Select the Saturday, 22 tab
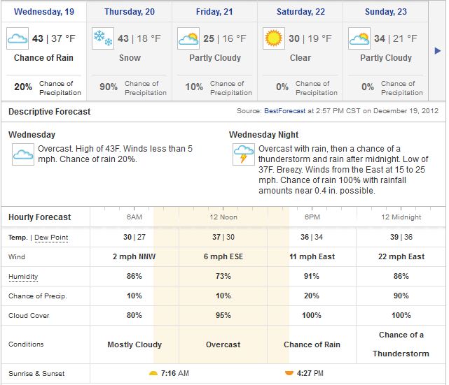Image resolution: width=449 pixels, height=385 pixels. 300,12
